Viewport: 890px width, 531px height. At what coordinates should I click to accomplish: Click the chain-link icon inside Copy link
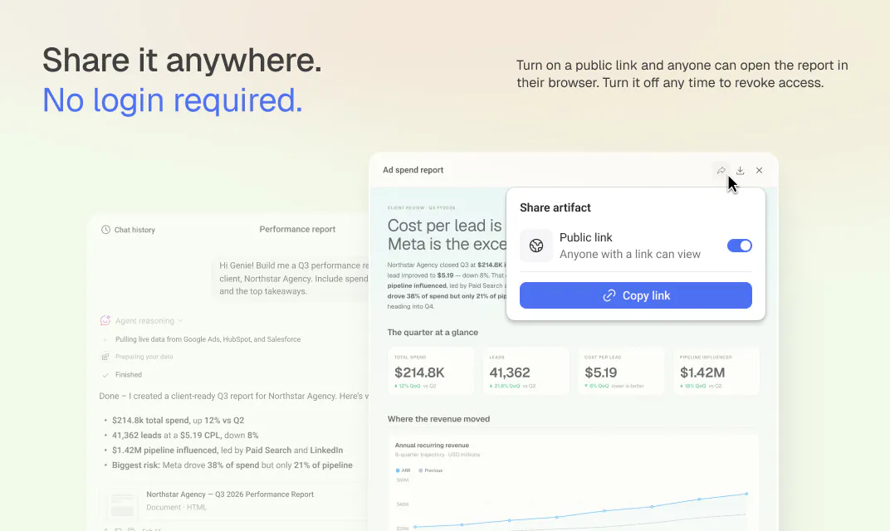click(x=609, y=295)
